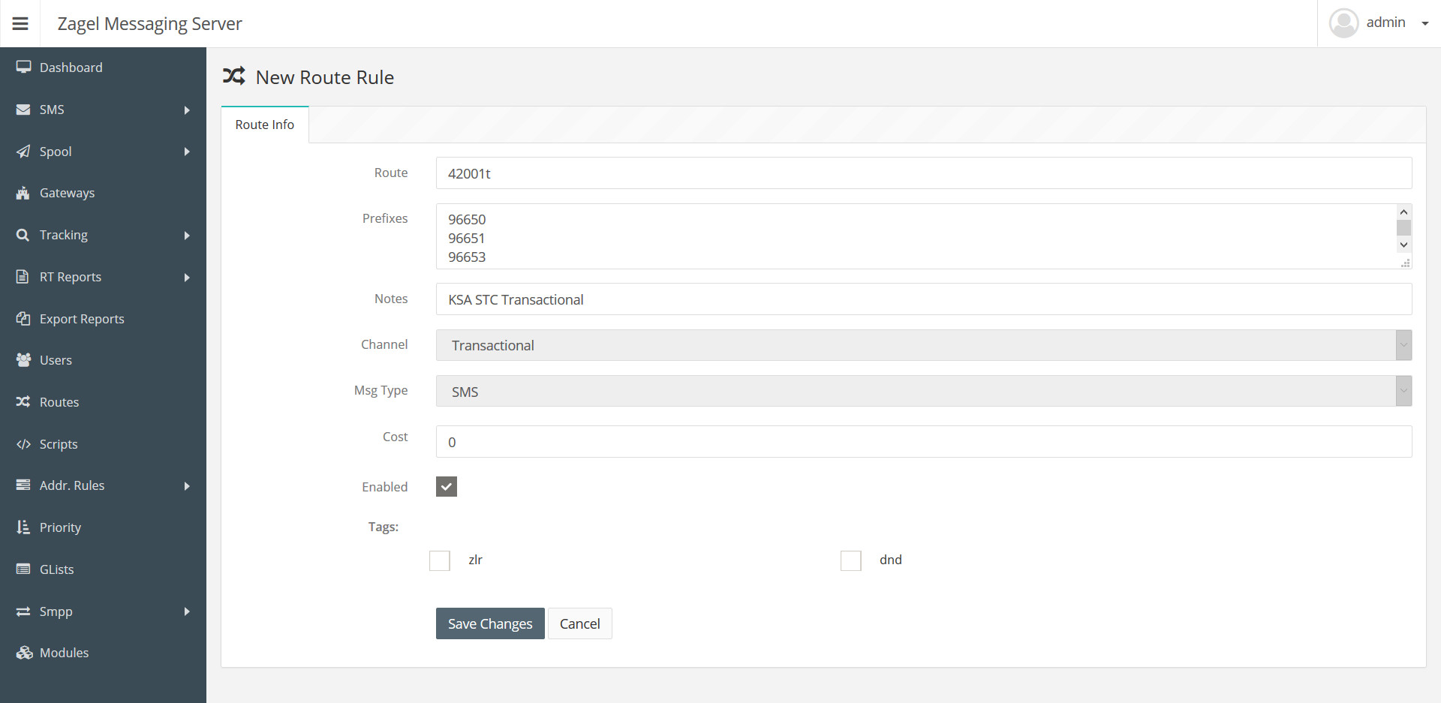
Task: Open the Msg Type dropdown
Action: click(924, 391)
